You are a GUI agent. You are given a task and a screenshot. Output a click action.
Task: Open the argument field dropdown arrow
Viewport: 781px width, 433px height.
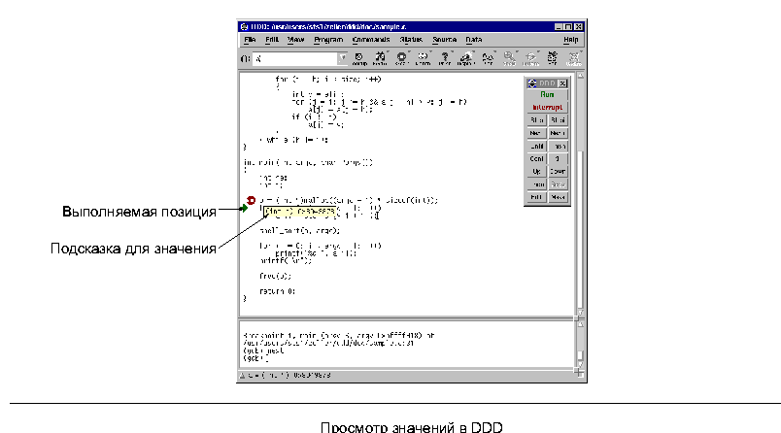point(342,58)
